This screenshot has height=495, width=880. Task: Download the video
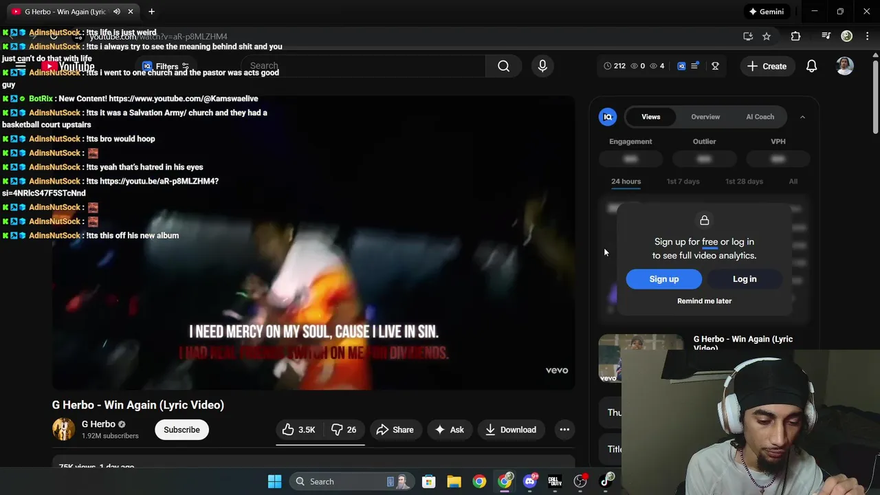tap(511, 430)
